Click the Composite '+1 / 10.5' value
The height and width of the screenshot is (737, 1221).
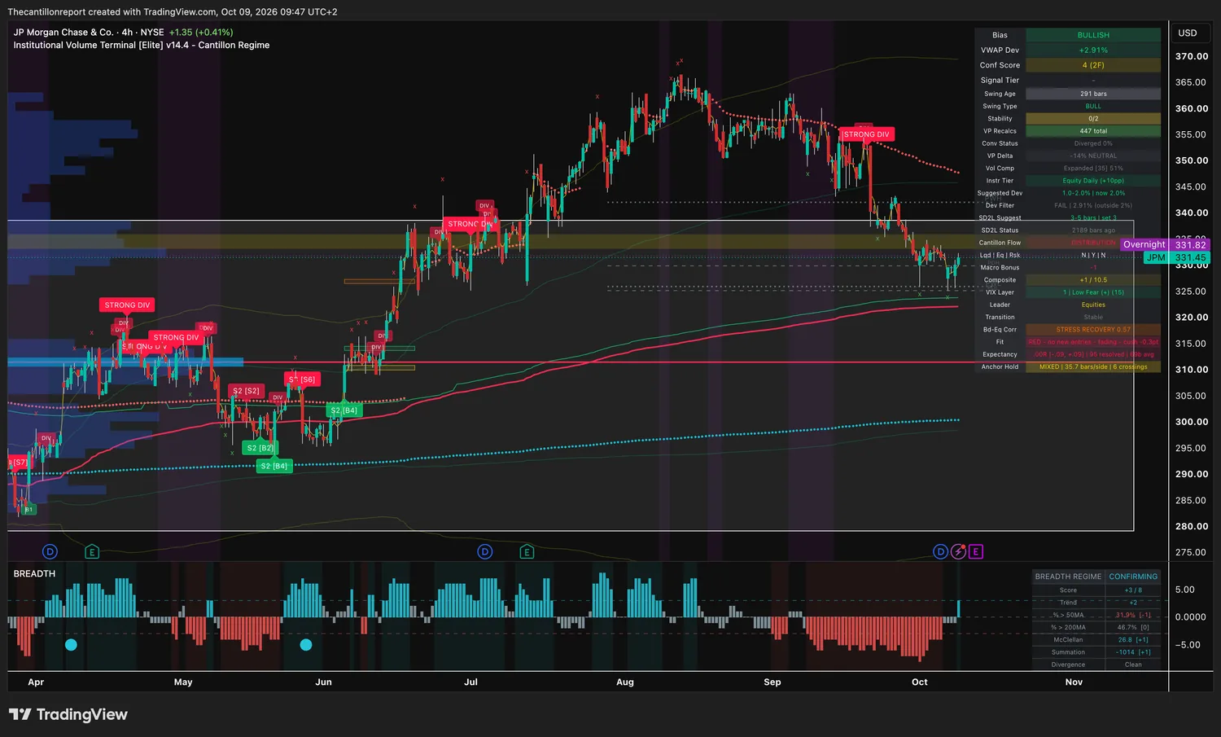point(1093,280)
